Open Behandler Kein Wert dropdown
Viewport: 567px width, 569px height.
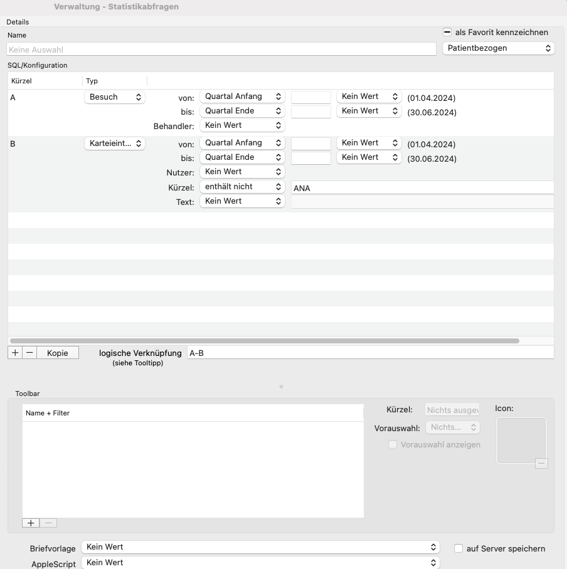point(242,125)
